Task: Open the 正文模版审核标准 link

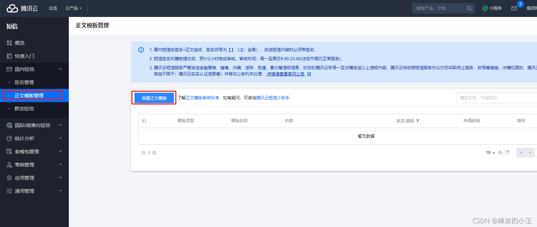Action: click(x=202, y=98)
